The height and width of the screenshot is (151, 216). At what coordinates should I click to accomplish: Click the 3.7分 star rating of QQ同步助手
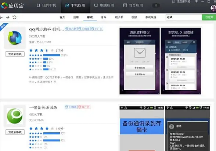point(46,51)
